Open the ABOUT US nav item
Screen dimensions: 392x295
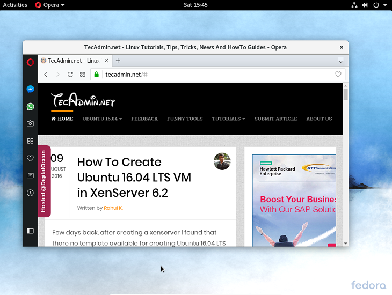[x=319, y=119]
